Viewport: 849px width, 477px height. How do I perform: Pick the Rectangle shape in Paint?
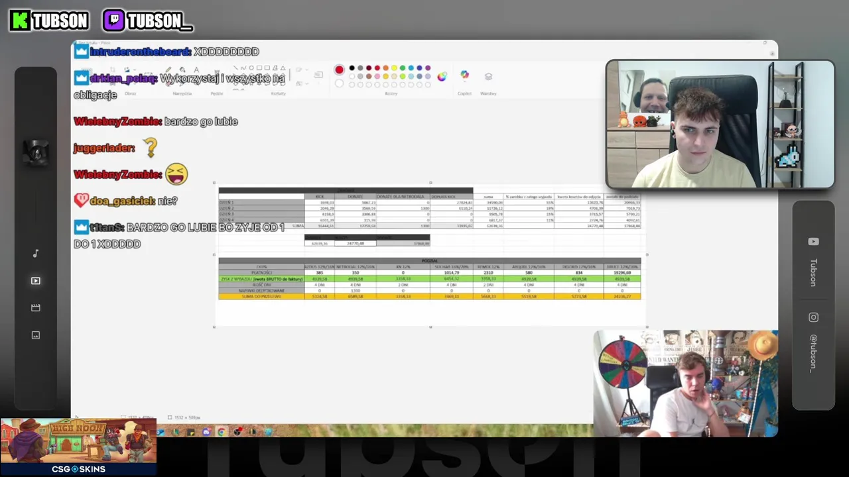pos(259,68)
